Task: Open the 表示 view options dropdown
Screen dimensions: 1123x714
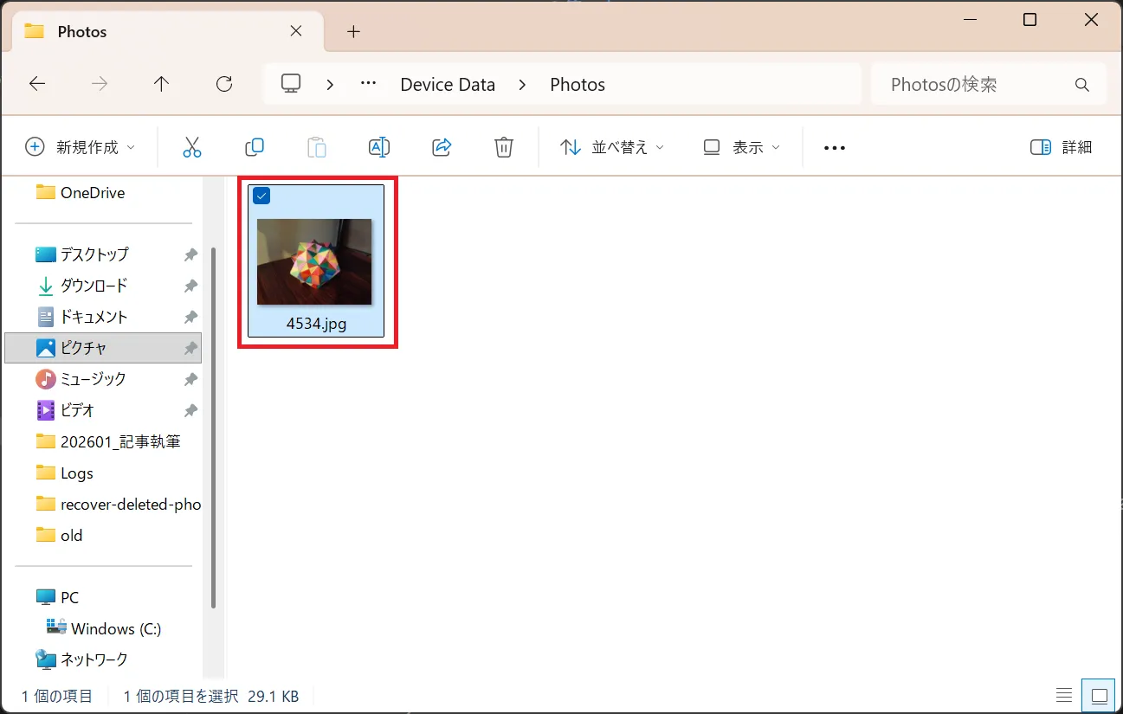Action: pos(741,146)
